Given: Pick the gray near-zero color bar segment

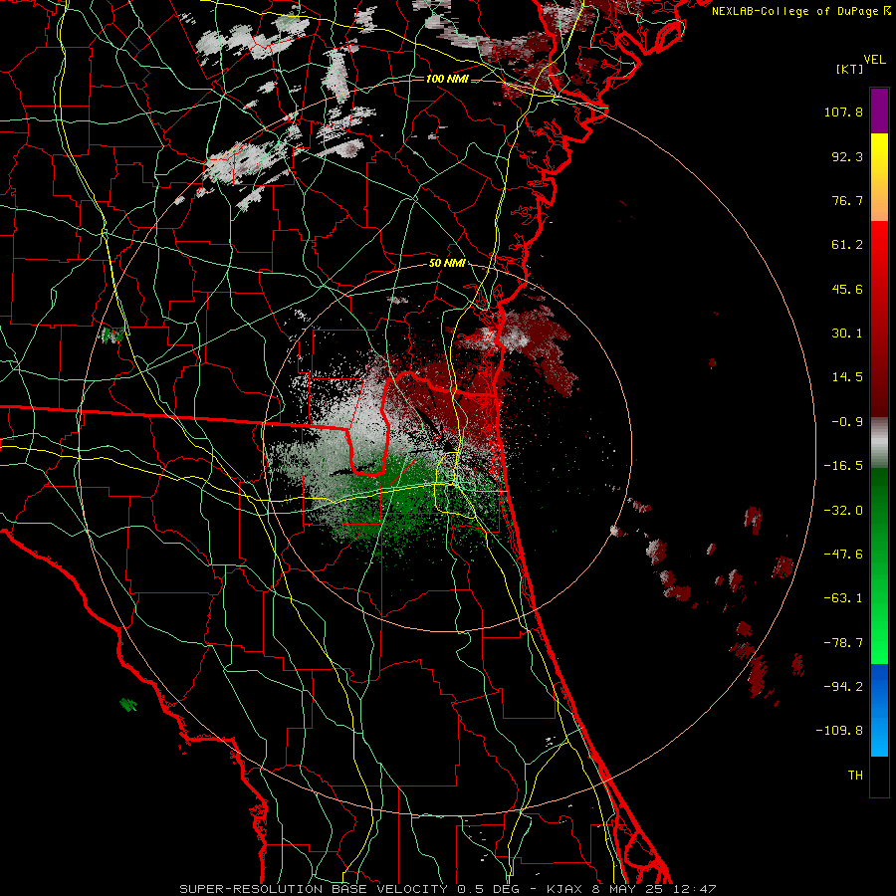Looking at the screenshot, I should 879,443.
